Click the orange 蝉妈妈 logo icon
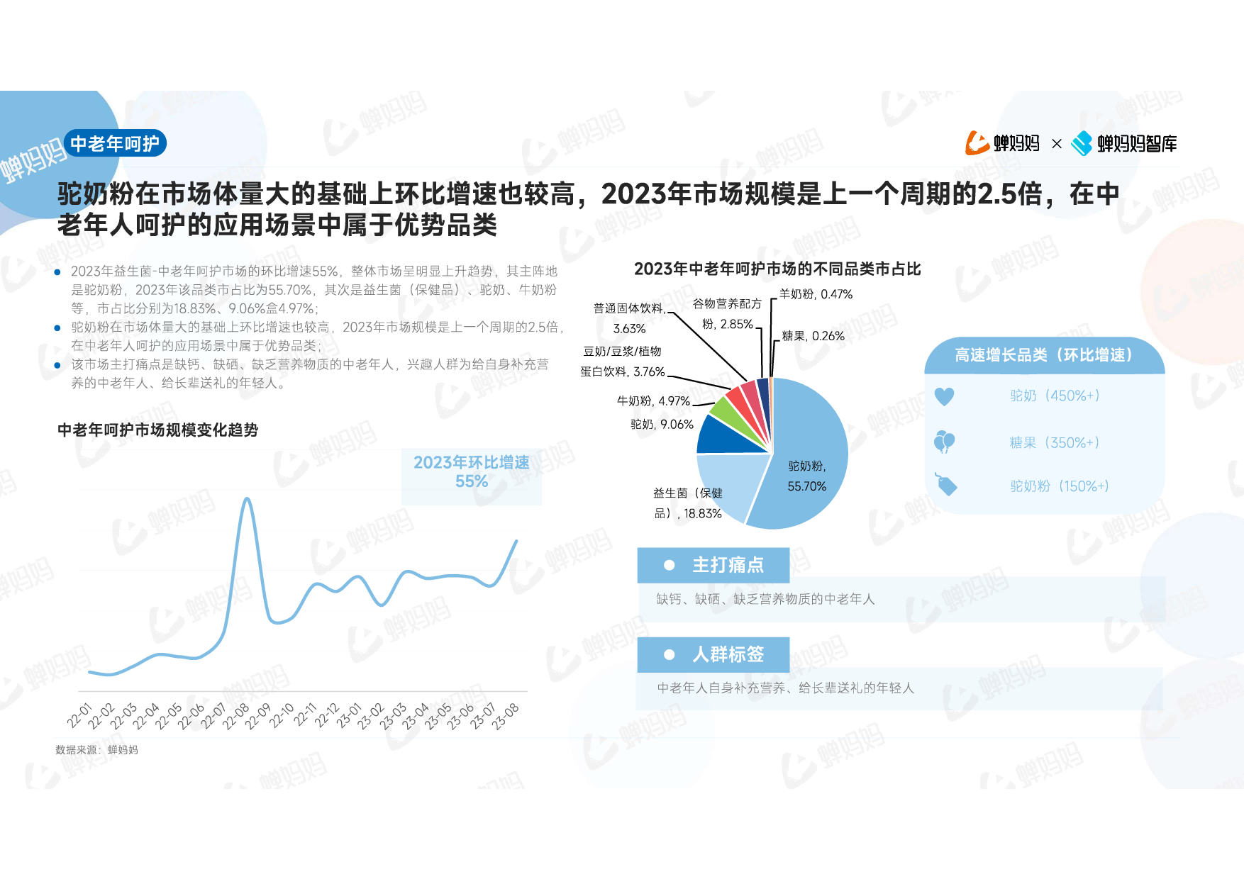 977,143
